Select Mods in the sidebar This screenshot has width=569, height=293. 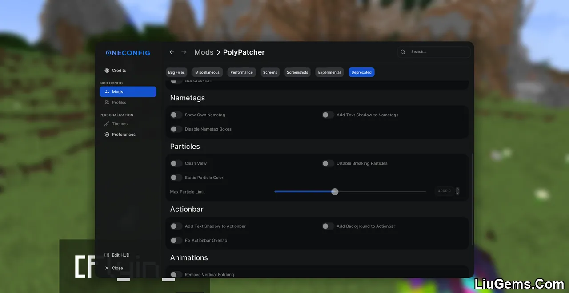tap(128, 92)
